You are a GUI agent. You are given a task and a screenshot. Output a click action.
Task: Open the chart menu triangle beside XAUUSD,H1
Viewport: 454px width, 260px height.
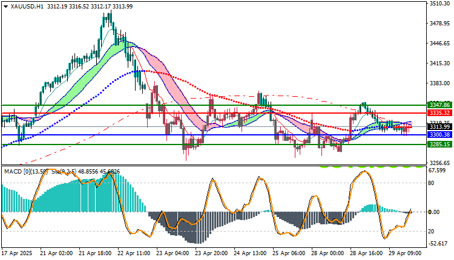tap(6, 7)
